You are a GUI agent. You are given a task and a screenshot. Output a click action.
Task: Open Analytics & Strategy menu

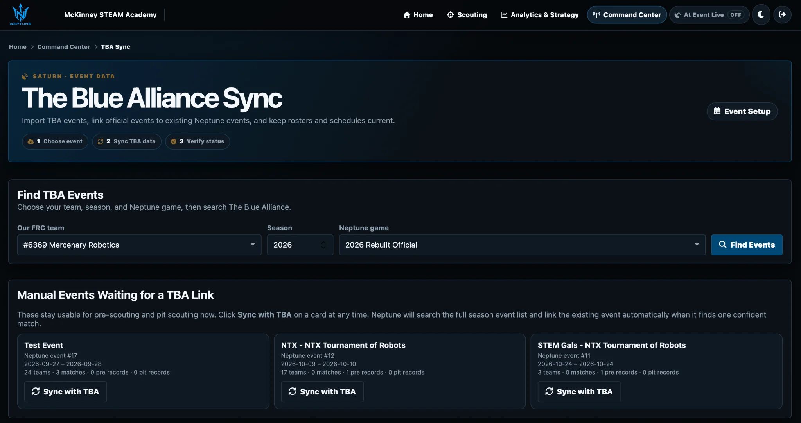click(x=539, y=15)
